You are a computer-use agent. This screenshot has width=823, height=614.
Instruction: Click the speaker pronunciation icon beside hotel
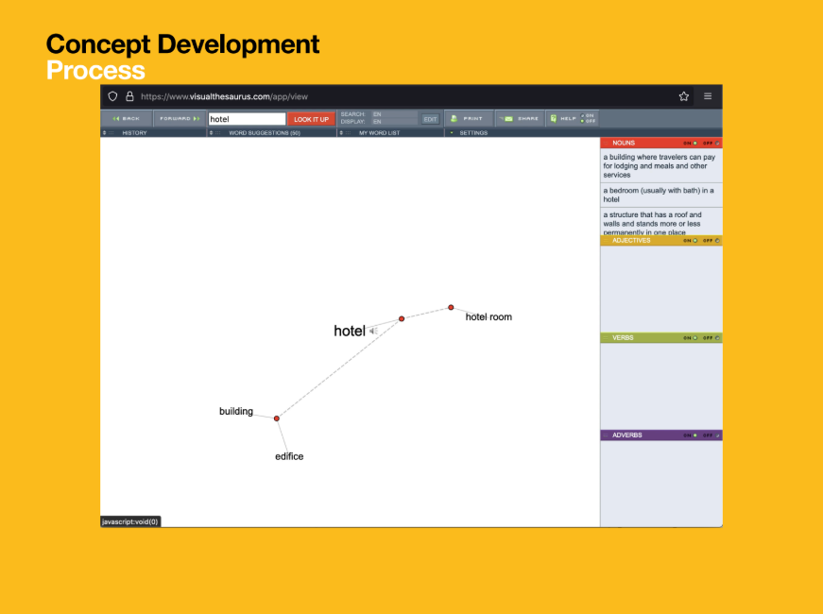pos(373,331)
